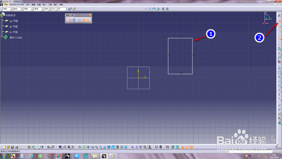Click the Pan icon
This screenshot has width=282, height=159.
point(88,147)
